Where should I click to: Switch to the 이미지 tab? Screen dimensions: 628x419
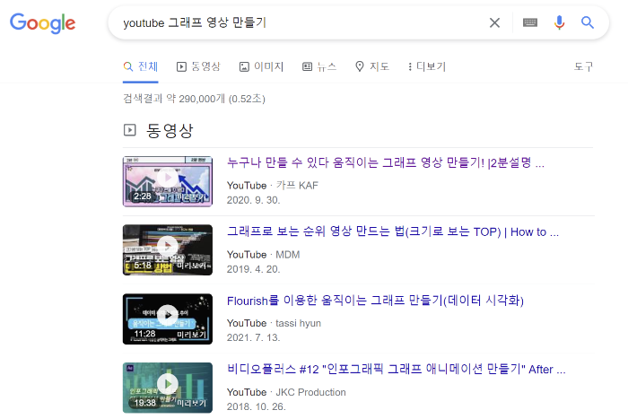(261, 66)
